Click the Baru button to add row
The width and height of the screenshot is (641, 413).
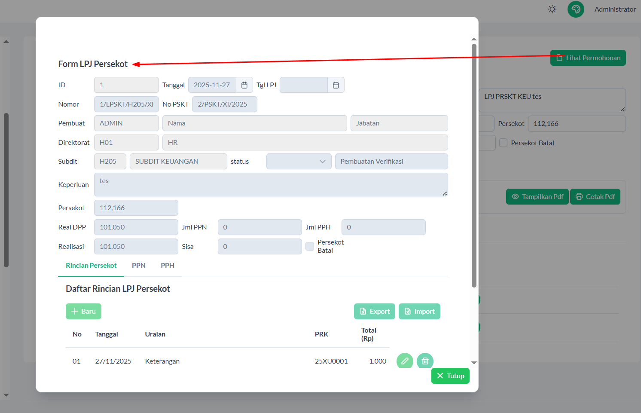(x=83, y=312)
